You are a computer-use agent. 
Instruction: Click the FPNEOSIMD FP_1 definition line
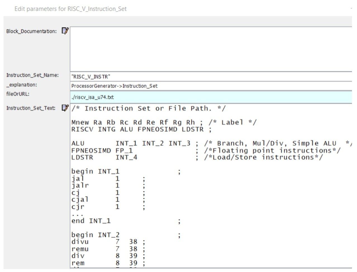tap(102, 151)
